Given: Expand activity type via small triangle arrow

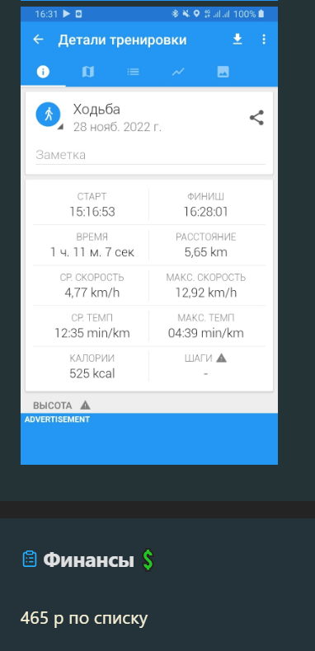Looking at the screenshot, I should pos(60,127).
